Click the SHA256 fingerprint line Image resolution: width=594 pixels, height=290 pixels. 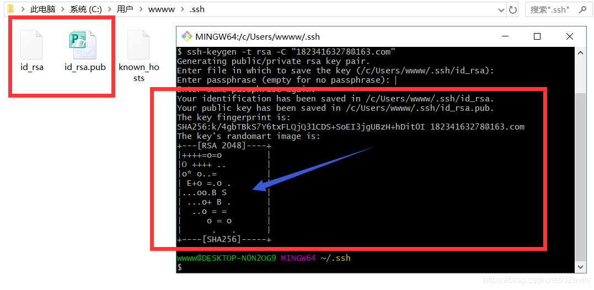pyautogui.click(x=351, y=127)
